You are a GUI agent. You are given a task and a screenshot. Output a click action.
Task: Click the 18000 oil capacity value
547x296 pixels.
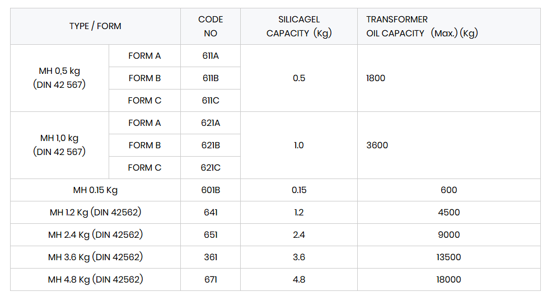449,280
